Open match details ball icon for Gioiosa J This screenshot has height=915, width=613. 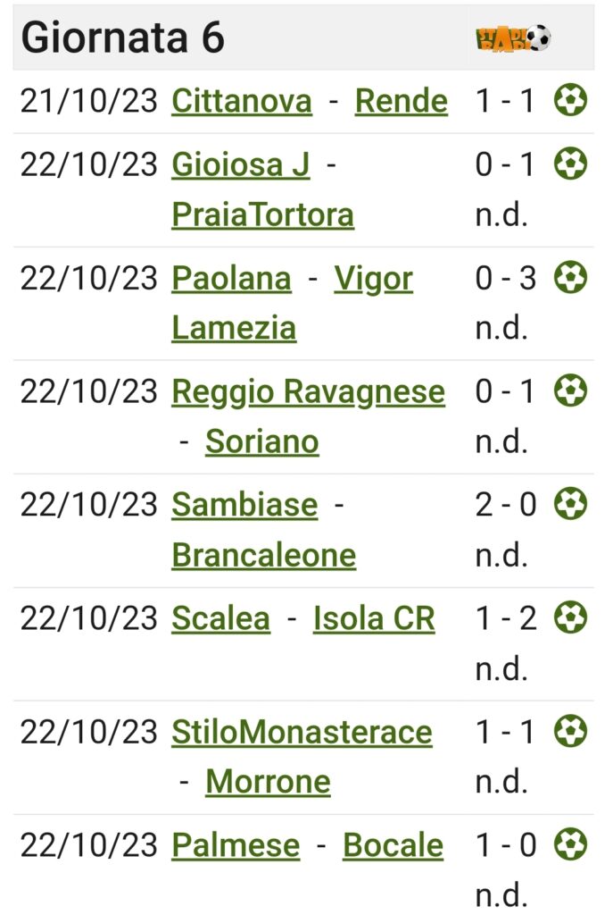tap(570, 164)
